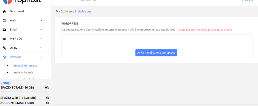
Task: Click info icon next to ACCOUNT EMAIL
Action: point(48,103)
